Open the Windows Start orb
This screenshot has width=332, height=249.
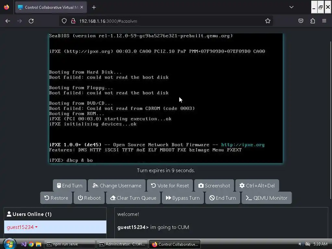9,244
